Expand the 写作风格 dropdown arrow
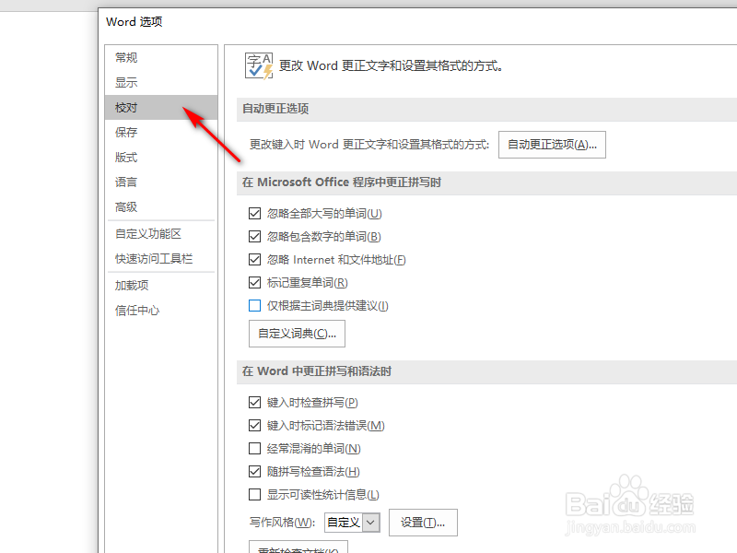Viewport: 737px width, 553px height. 371,523
